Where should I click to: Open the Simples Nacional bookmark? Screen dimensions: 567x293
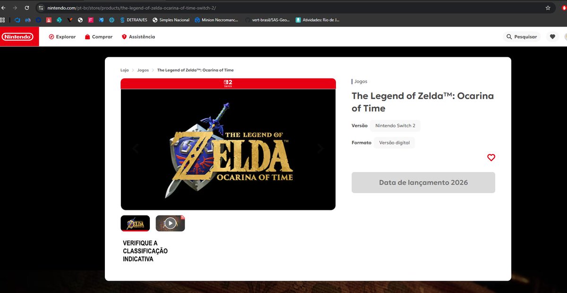(171, 20)
